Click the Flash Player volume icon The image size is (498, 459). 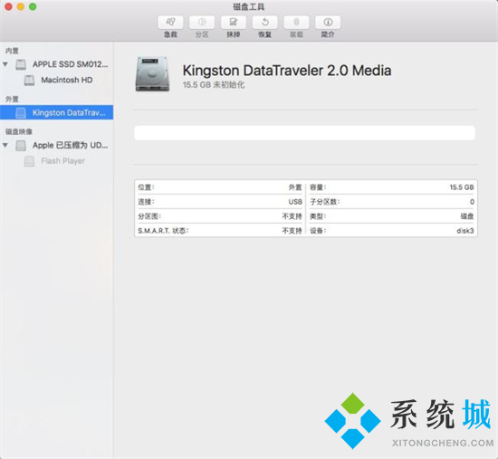point(29,161)
